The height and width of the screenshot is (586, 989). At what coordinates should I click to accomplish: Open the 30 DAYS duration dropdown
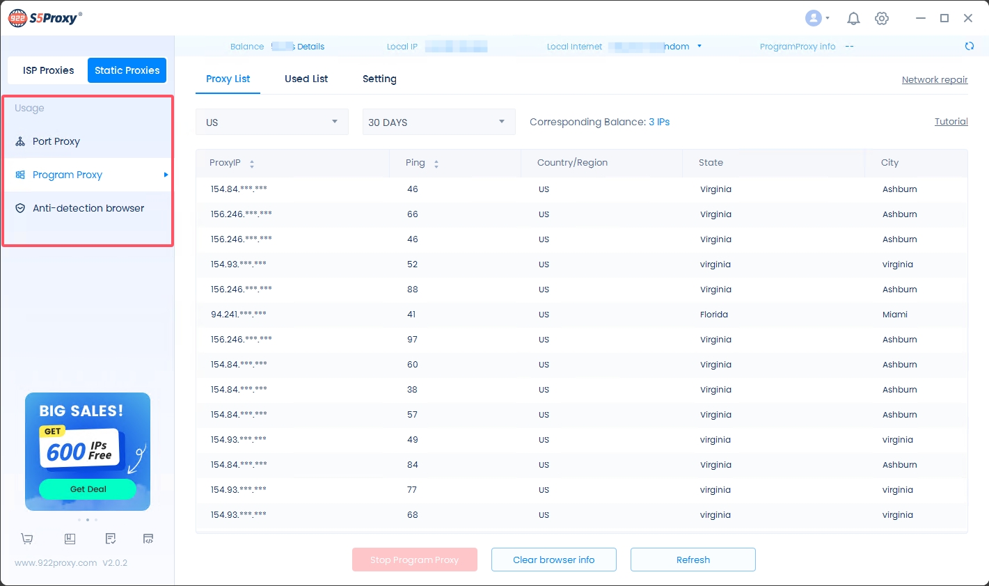438,122
